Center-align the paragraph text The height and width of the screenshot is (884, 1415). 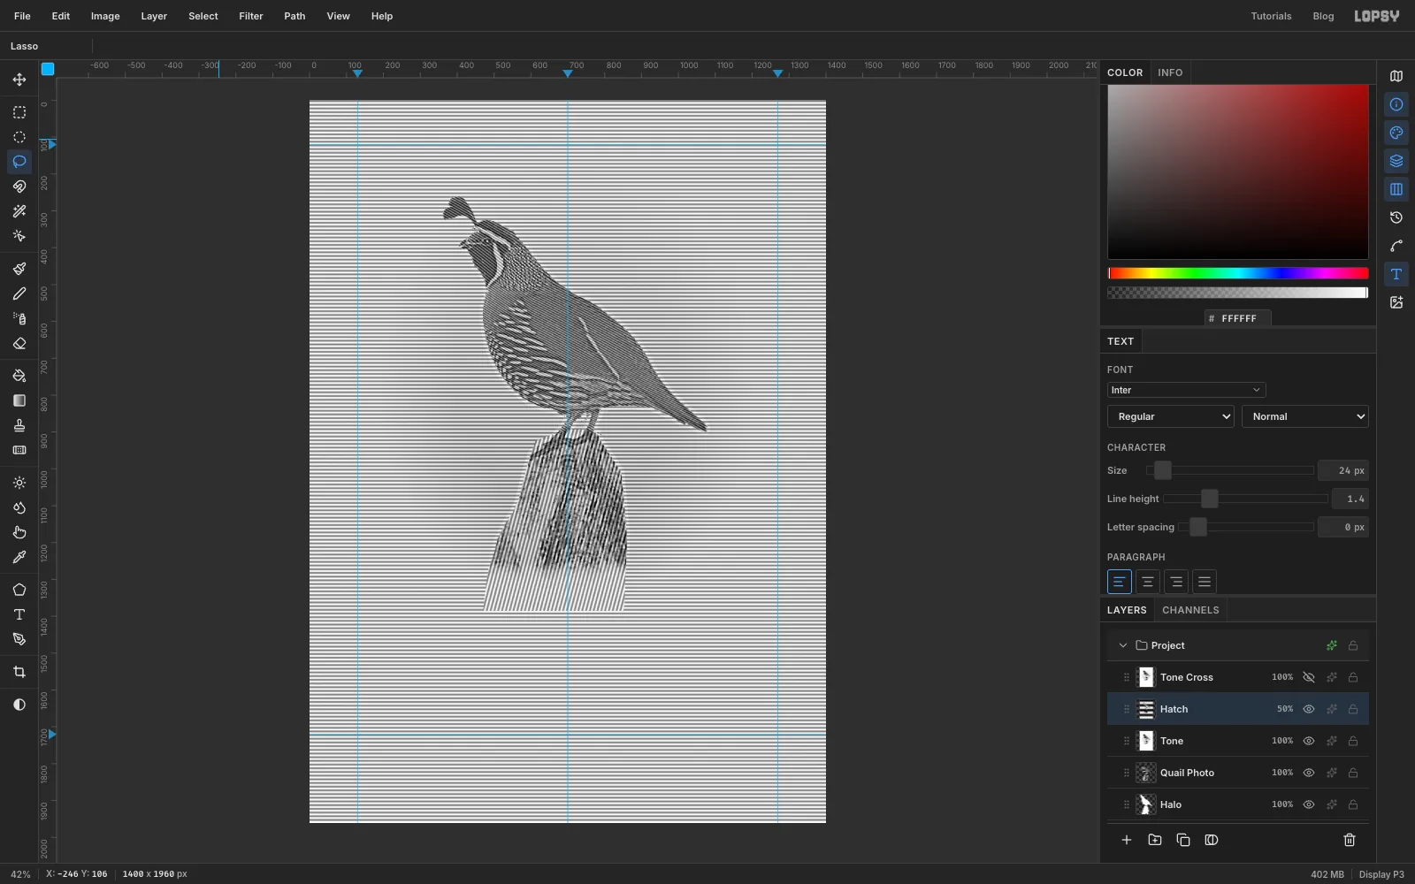(1148, 582)
